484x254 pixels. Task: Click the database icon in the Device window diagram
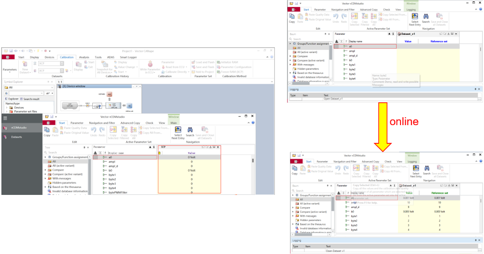129,106
